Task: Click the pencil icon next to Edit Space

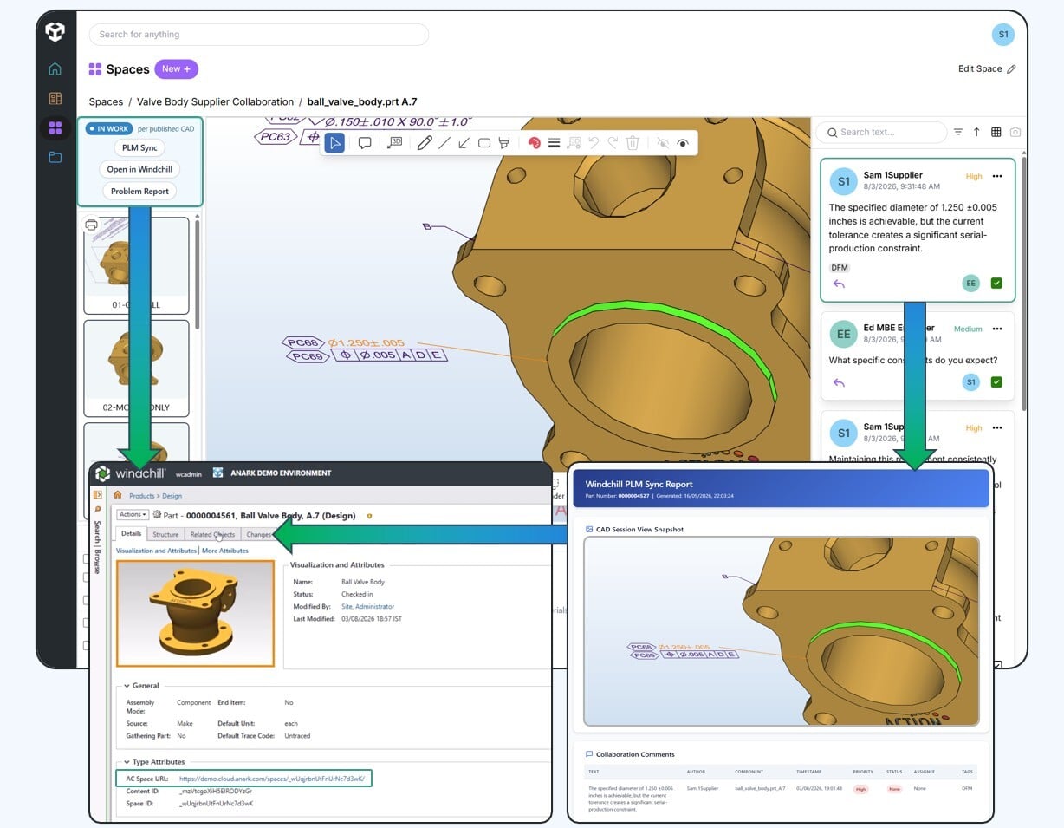Action: tap(1011, 68)
